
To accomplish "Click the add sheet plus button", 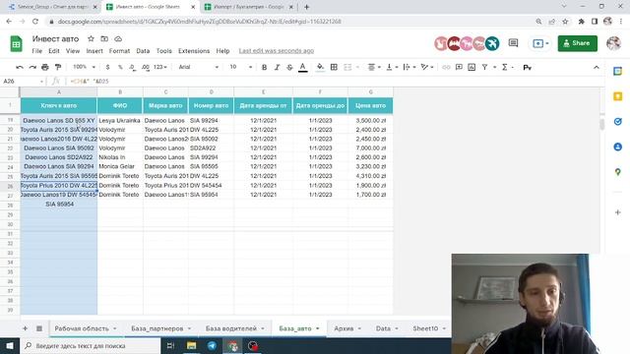I will point(25,328).
